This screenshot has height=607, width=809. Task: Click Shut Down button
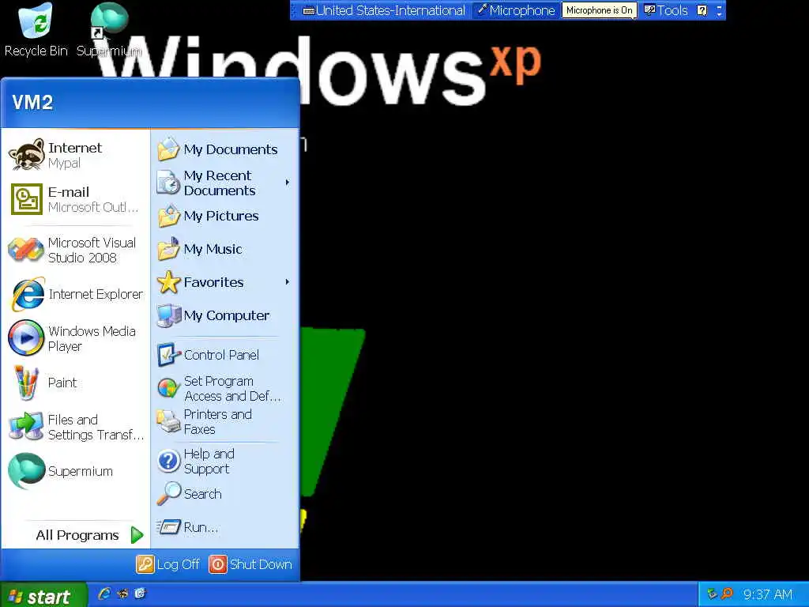pos(250,564)
